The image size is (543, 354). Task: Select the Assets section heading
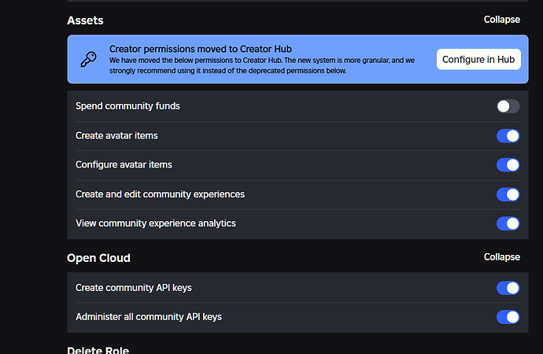tap(85, 20)
